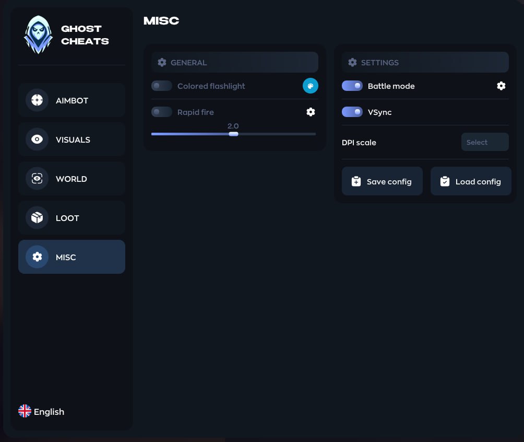Viewport: 524px width, 442px height.
Task: Enable the Colored flashlight toggle
Action: 162,86
